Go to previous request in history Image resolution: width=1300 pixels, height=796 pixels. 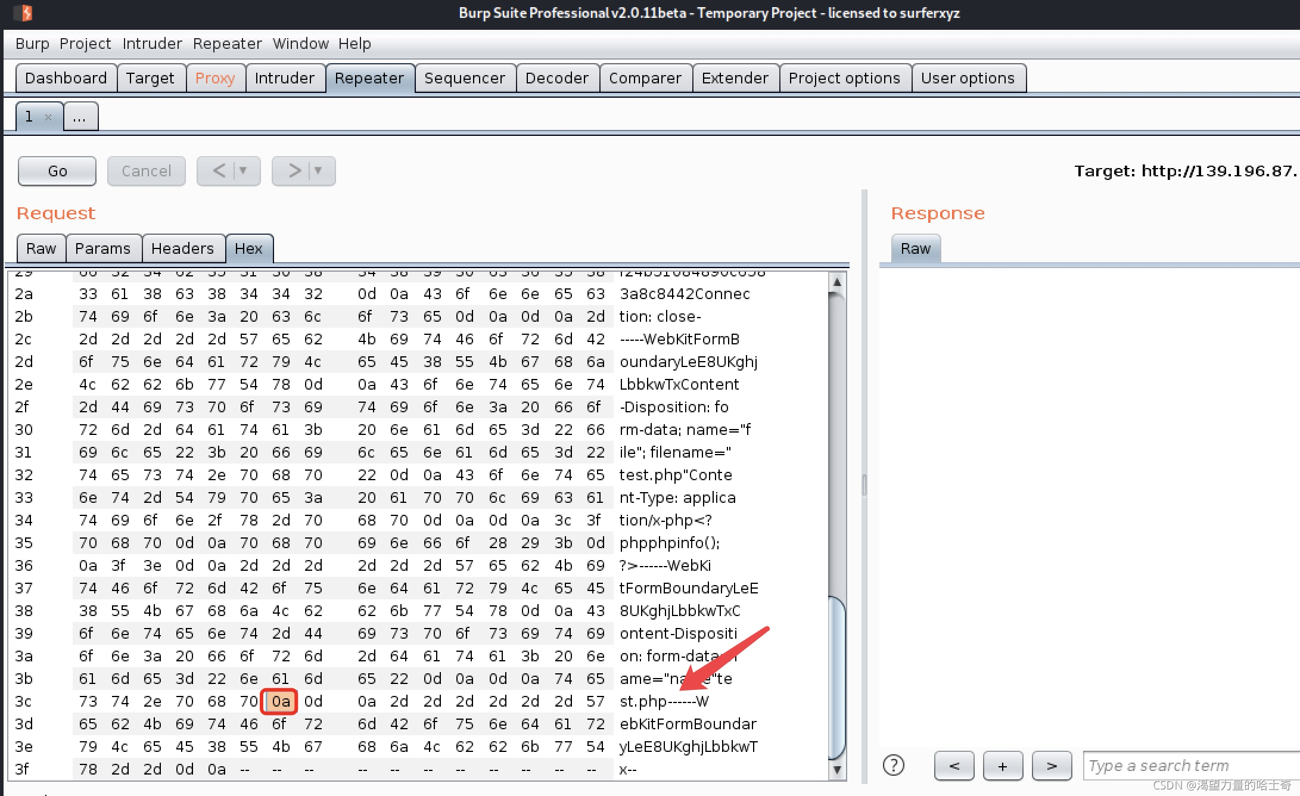(218, 171)
